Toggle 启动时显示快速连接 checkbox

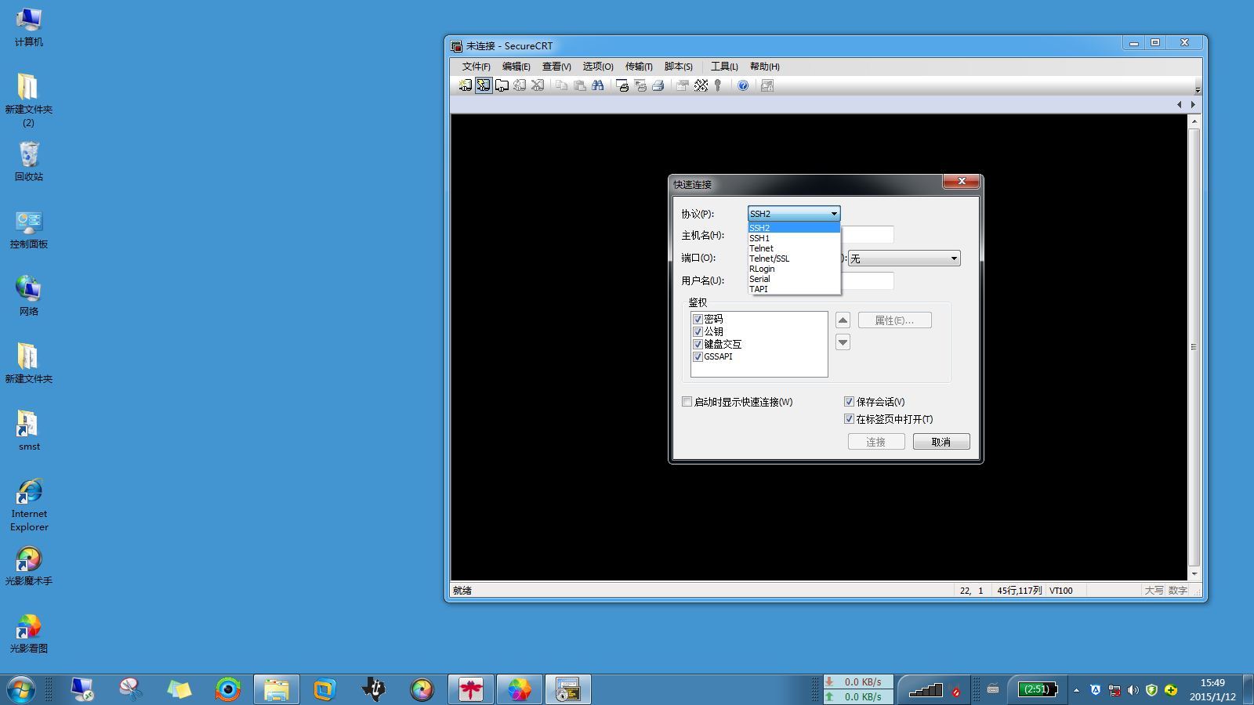point(687,402)
